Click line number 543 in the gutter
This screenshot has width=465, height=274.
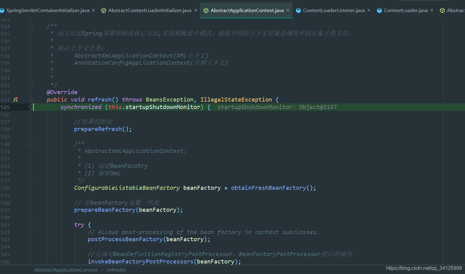[5, 239]
